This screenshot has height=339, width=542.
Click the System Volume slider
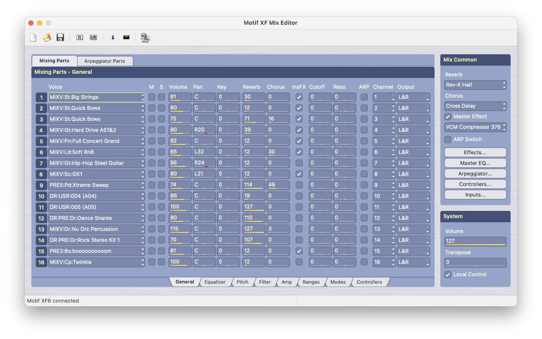475,241
